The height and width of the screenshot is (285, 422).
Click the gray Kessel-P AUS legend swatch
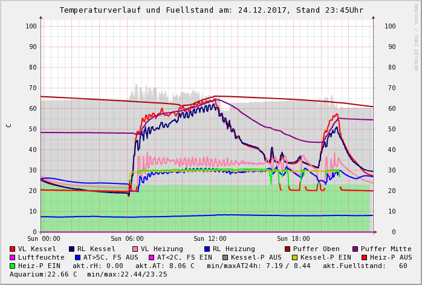(226, 257)
